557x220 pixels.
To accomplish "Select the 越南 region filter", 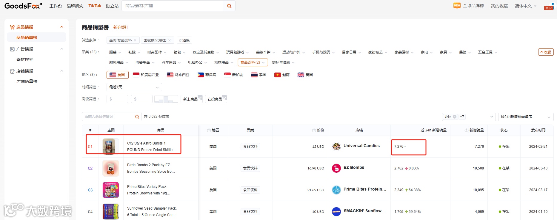I will [282, 75].
